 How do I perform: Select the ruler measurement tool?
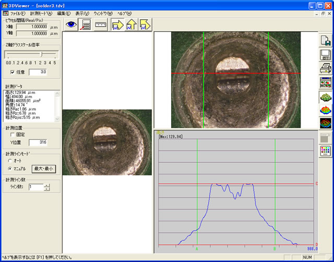[x=101, y=24]
